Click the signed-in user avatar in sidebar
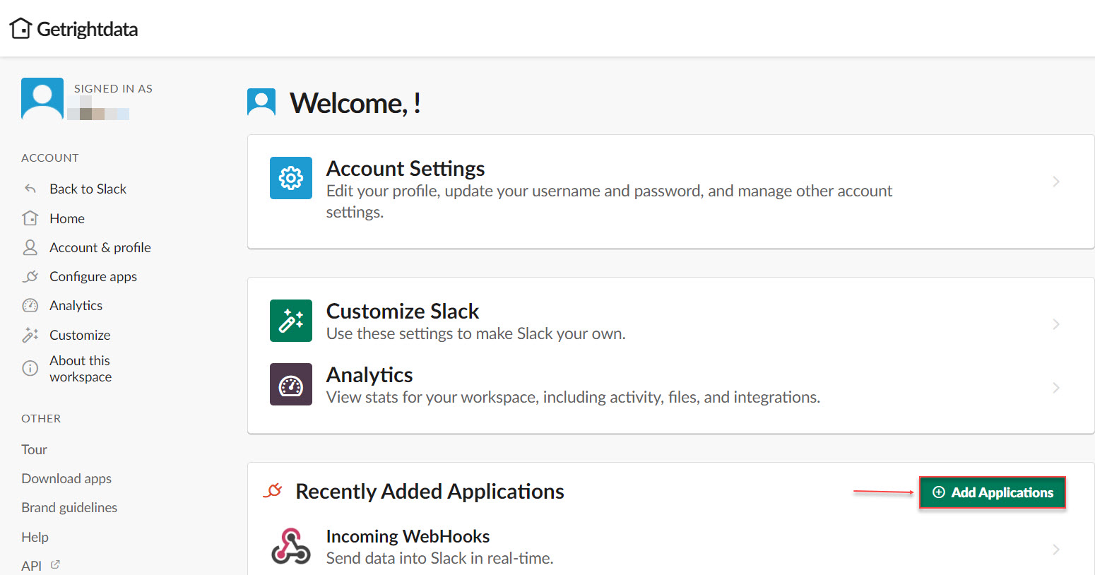Image resolution: width=1095 pixels, height=575 pixels. pos(42,99)
